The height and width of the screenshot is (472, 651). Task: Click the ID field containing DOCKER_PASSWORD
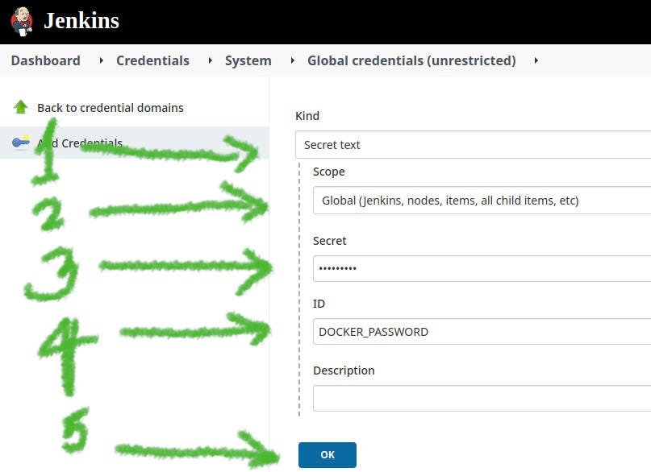coord(482,332)
